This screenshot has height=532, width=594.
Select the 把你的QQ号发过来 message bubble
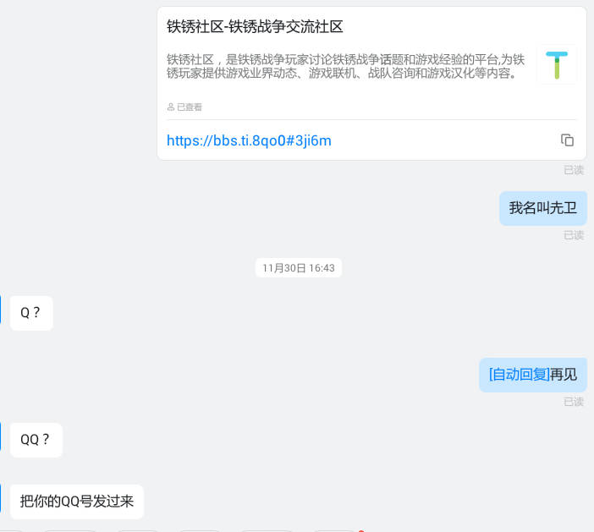pos(76,502)
